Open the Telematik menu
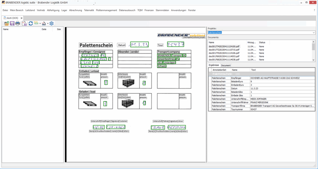 pos(89,10)
